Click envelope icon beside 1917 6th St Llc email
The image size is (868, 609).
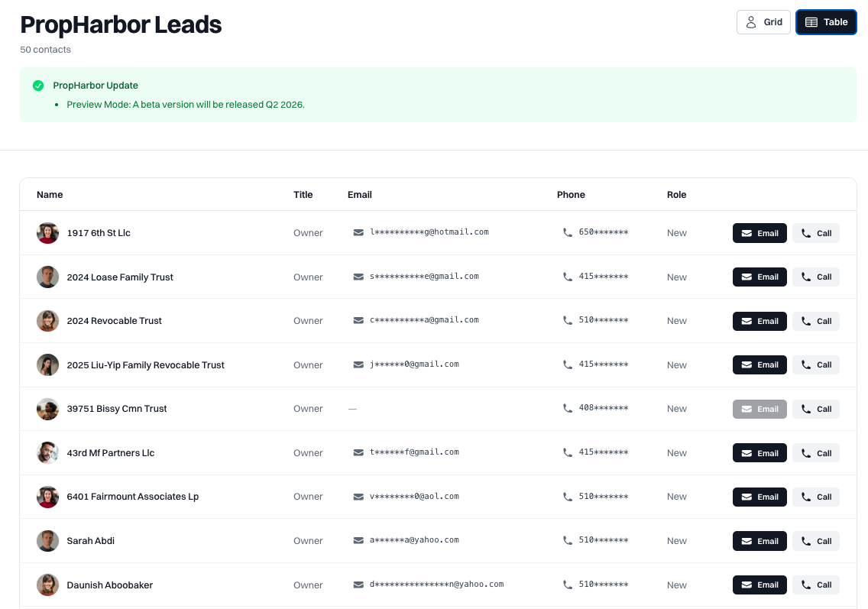(x=358, y=232)
